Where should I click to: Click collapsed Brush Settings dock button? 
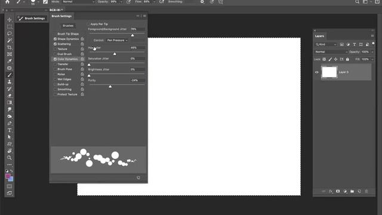pyautogui.click(x=32, y=19)
